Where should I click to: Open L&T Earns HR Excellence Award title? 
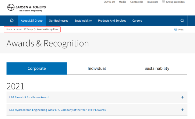tap(29, 97)
